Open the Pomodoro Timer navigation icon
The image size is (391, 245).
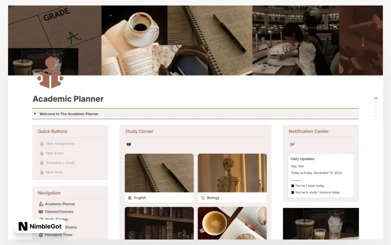tap(41, 235)
